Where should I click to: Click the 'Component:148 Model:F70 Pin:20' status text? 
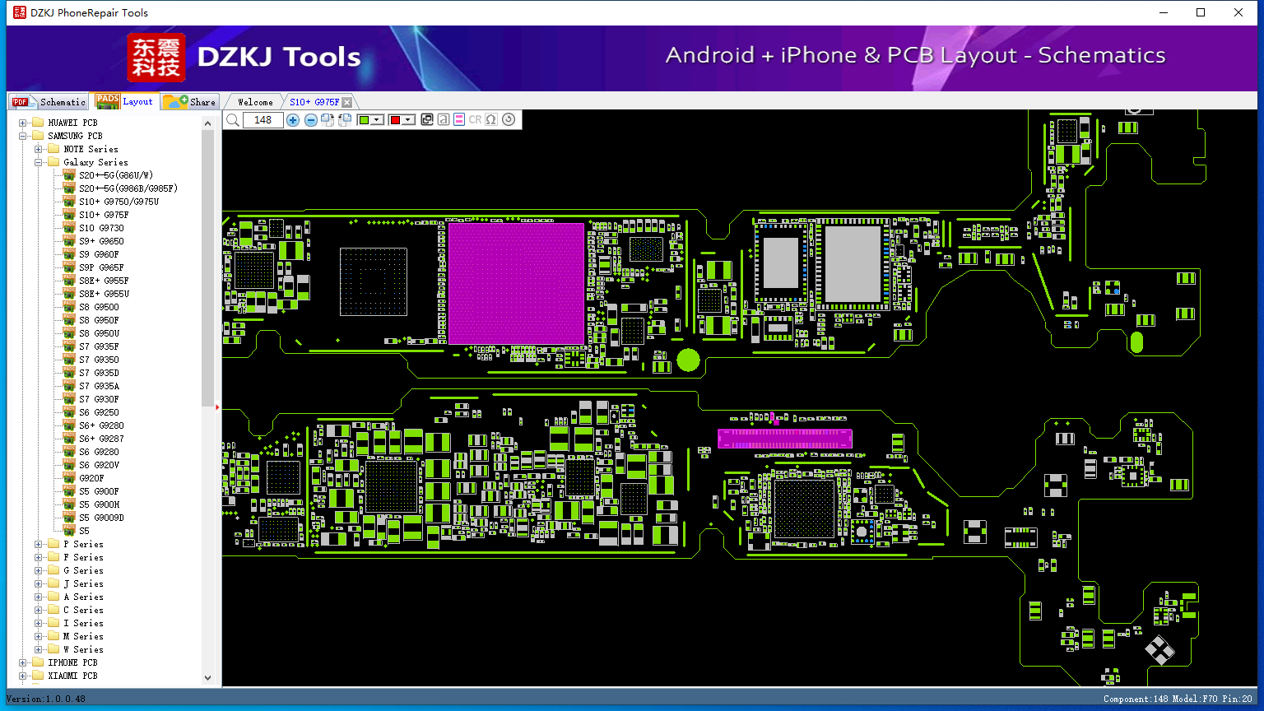[1178, 699]
